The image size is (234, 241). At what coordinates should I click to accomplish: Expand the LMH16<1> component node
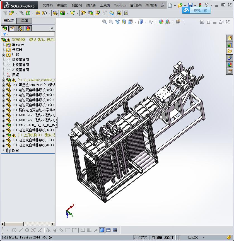click(x=3, y=115)
